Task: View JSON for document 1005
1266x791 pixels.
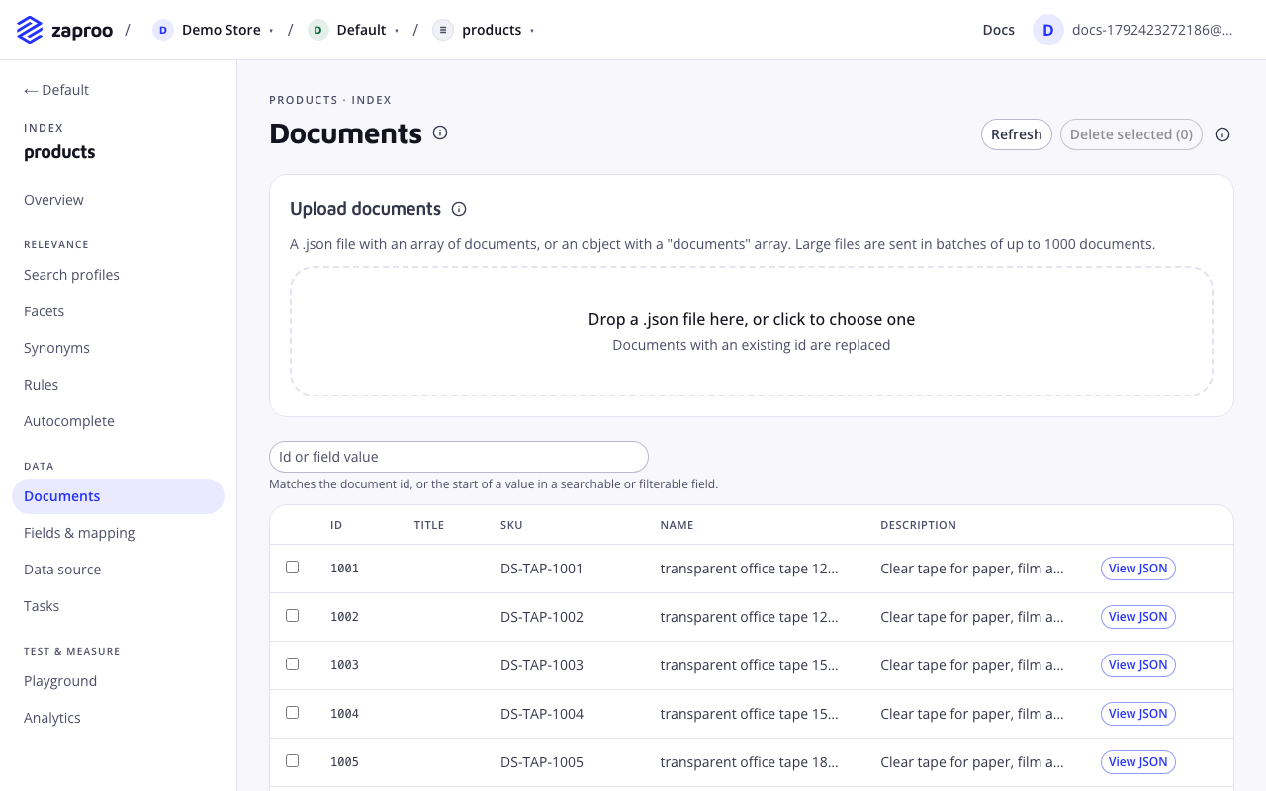Action: (1138, 762)
